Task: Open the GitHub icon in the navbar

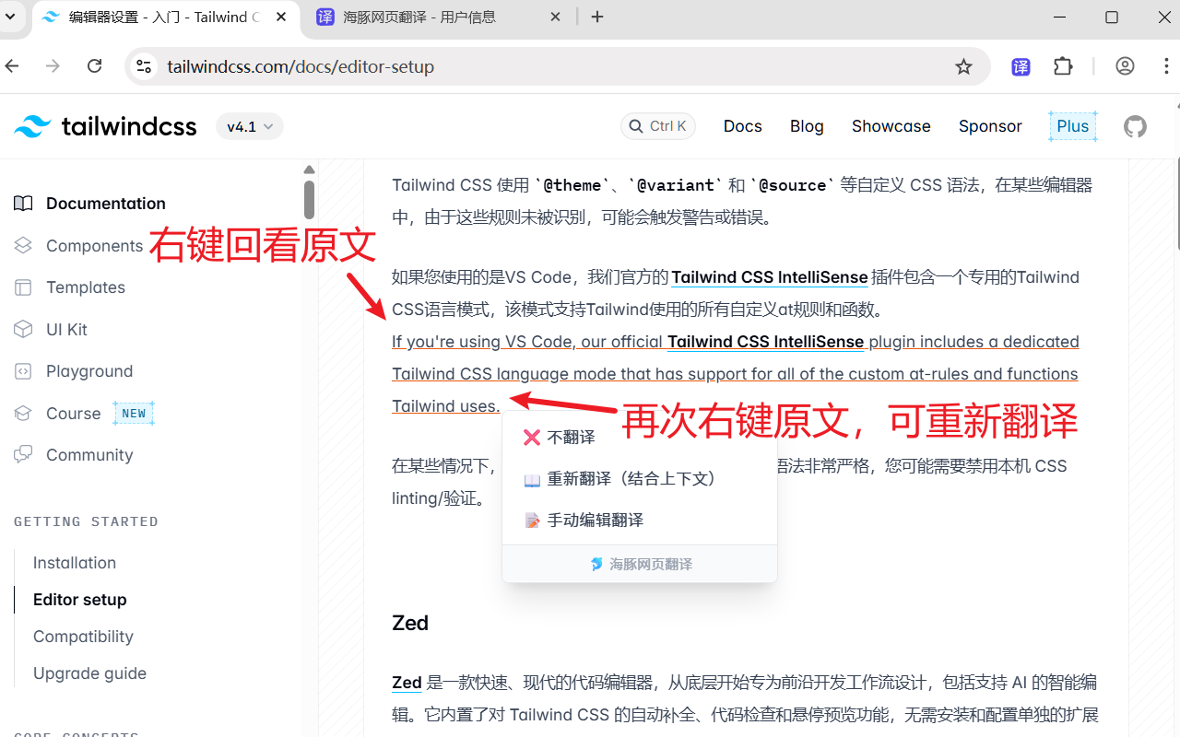Action: (1135, 126)
